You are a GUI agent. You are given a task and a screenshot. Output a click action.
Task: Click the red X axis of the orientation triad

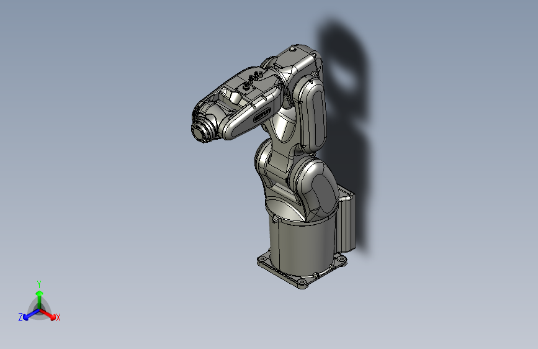[48, 314]
